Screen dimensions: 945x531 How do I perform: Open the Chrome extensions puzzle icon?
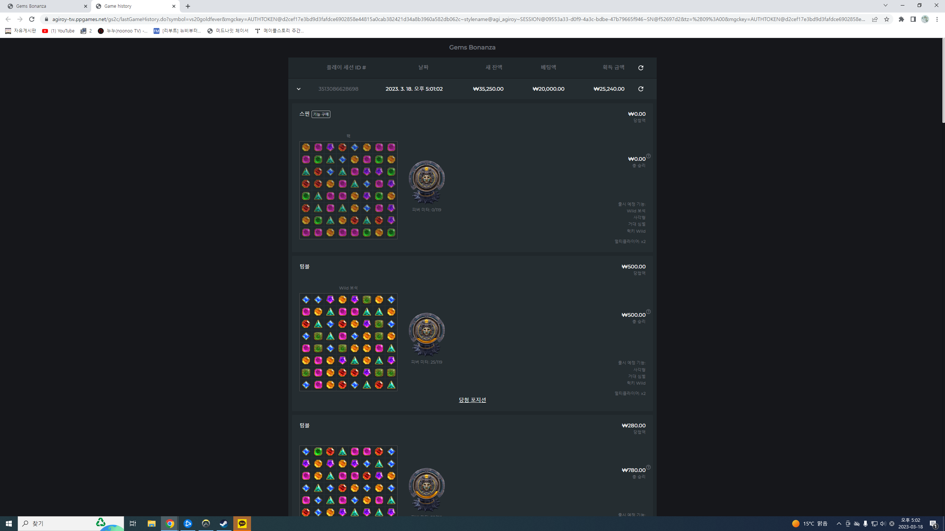tap(901, 19)
